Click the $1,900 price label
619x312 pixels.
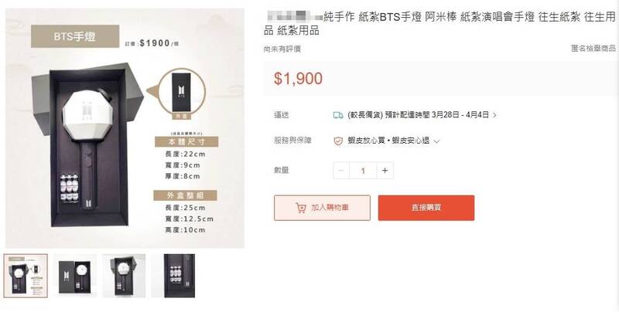coord(298,79)
